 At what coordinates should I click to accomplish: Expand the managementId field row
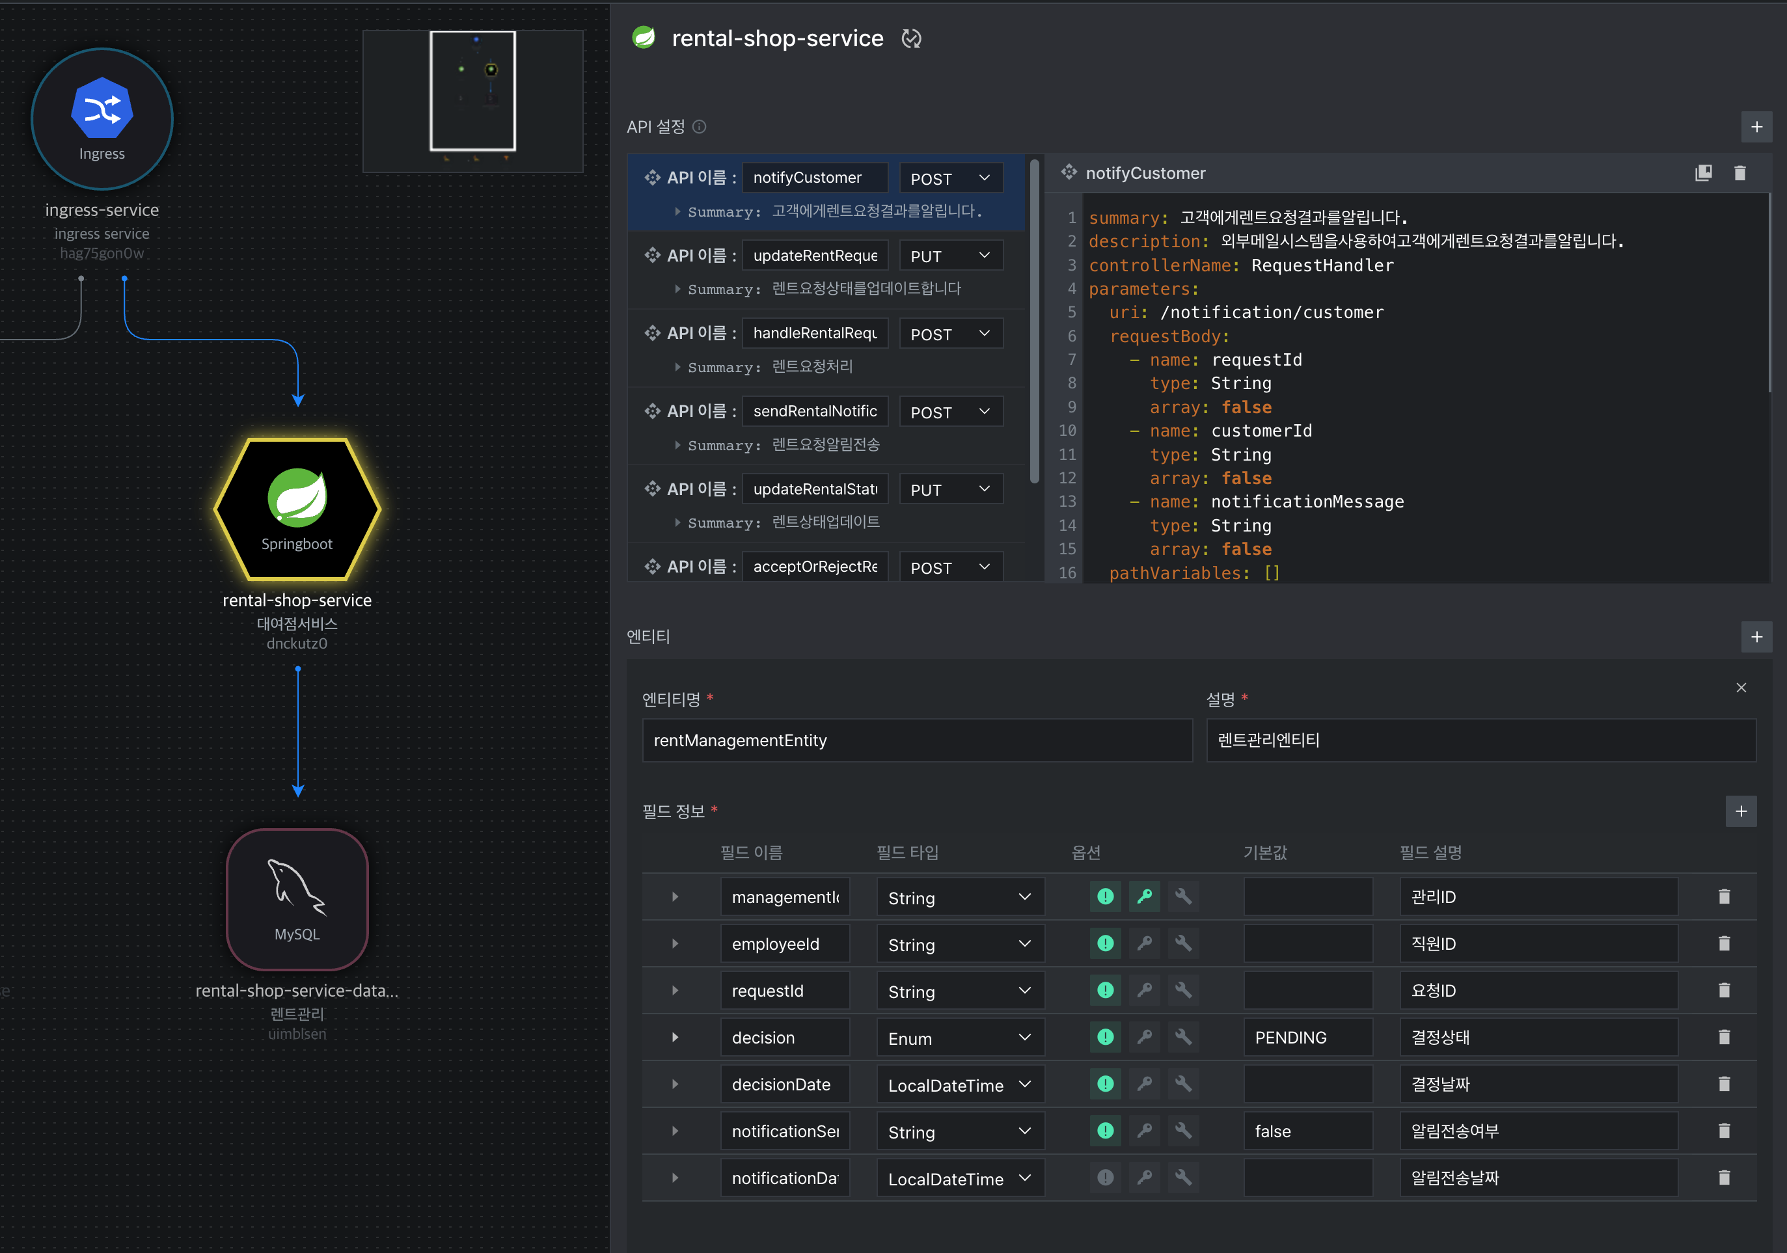675,896
